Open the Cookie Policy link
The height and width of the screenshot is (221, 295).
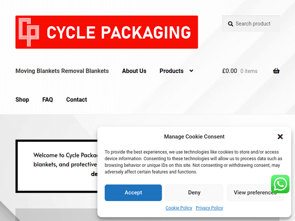(179, 208)
